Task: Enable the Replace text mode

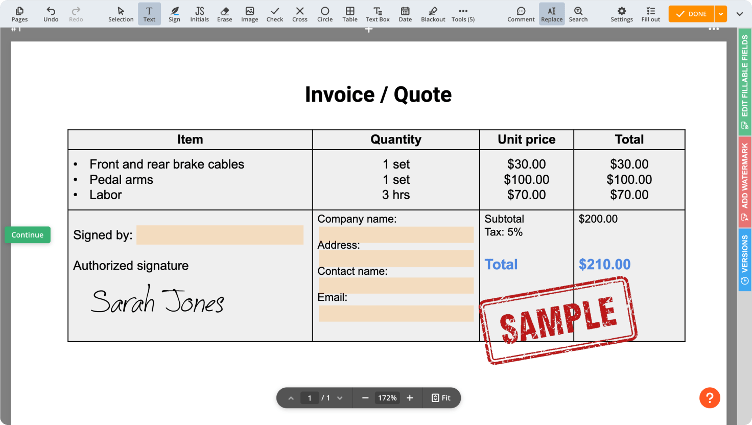Action: point(552,14)
